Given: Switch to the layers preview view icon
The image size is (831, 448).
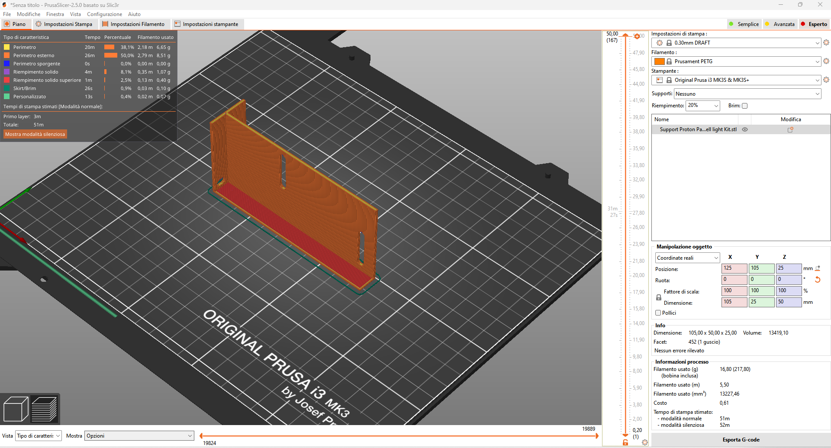Looking at the screenshot, I should [44, 409].
